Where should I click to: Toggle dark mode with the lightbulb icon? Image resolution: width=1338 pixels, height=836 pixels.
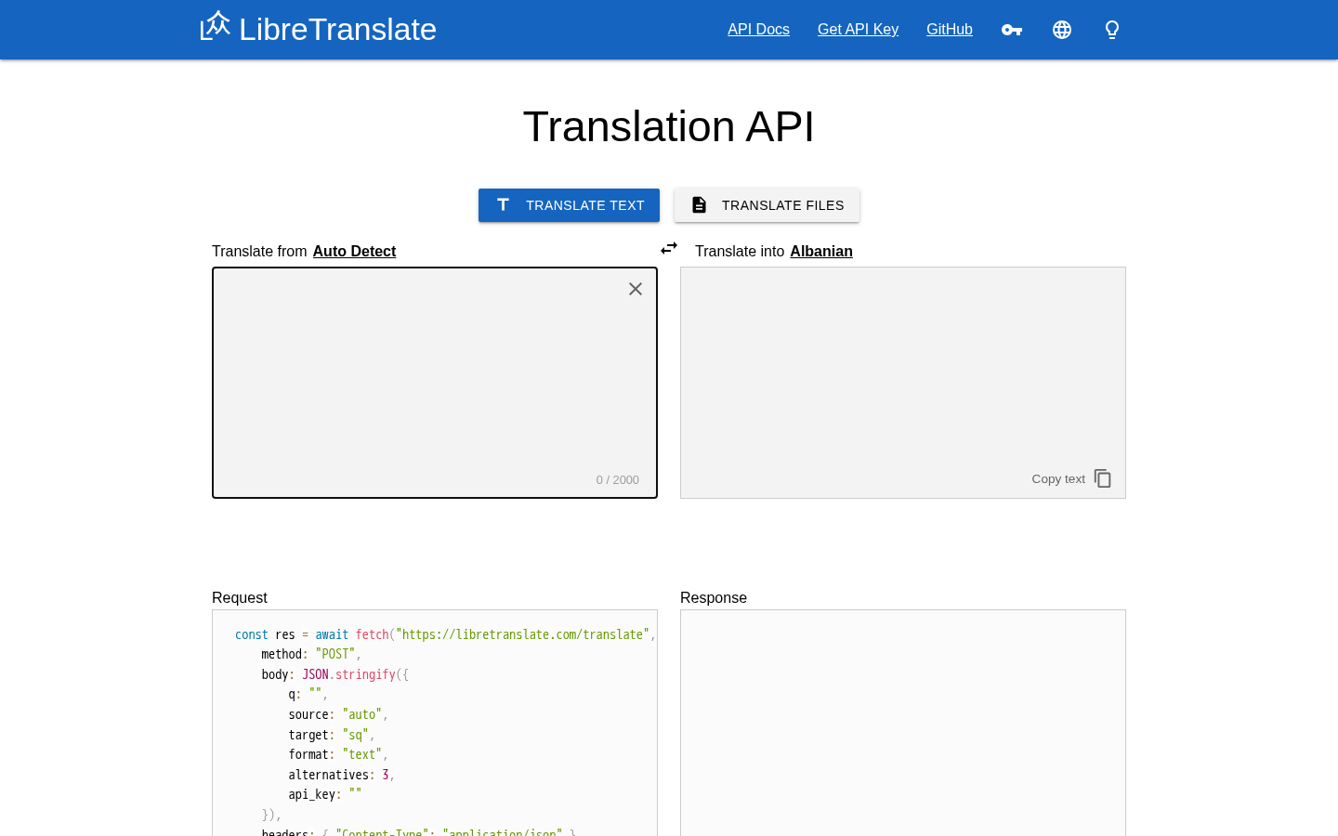click(1112, 30)
